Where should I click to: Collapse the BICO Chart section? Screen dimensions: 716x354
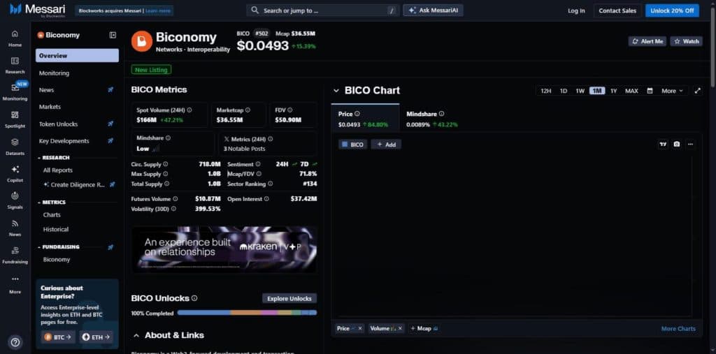tap(336, 90)
